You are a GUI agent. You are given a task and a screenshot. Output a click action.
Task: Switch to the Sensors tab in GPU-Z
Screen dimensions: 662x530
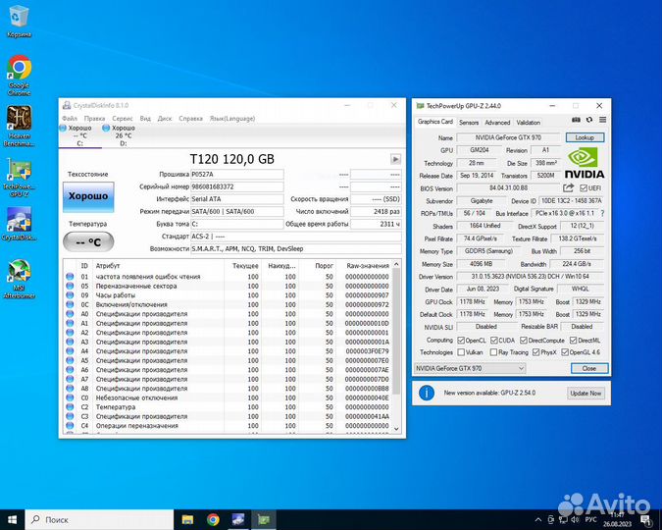point(469,122)
